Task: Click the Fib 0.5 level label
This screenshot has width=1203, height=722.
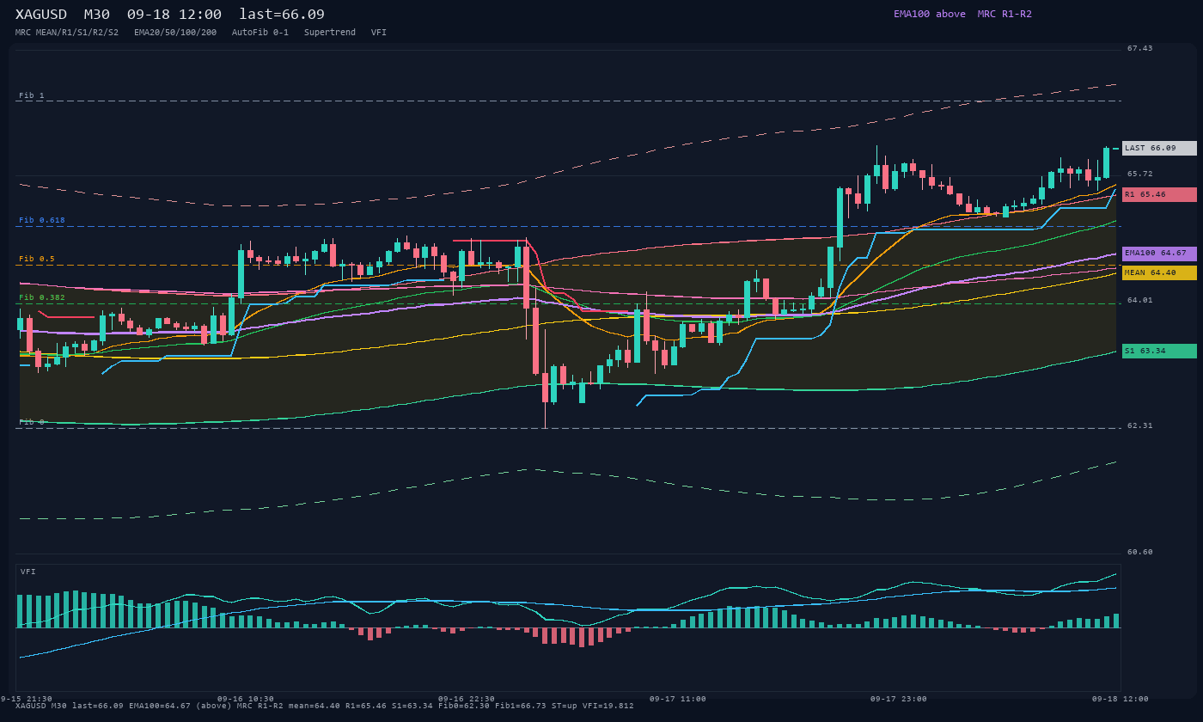Action: point(37,259)
